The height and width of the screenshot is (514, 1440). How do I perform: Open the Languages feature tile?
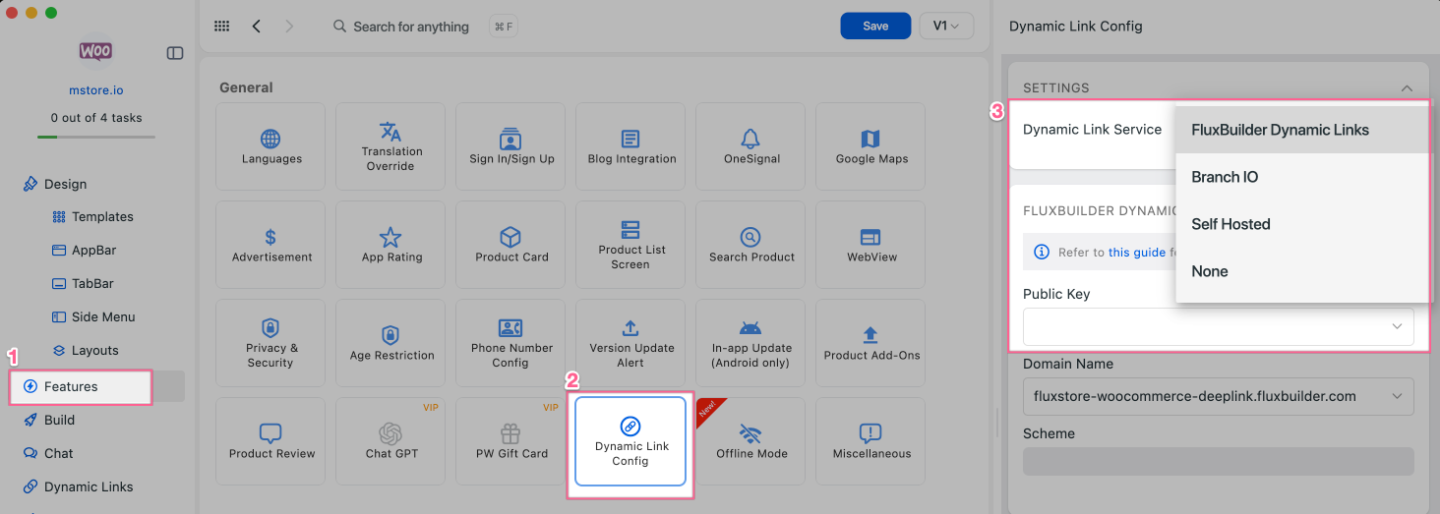click(x=270, y=146)
